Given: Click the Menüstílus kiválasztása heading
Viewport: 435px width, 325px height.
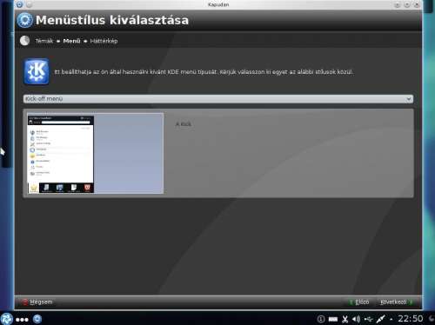Looking at the screenshot, I should pyautogui.click(x=112, y=20).
